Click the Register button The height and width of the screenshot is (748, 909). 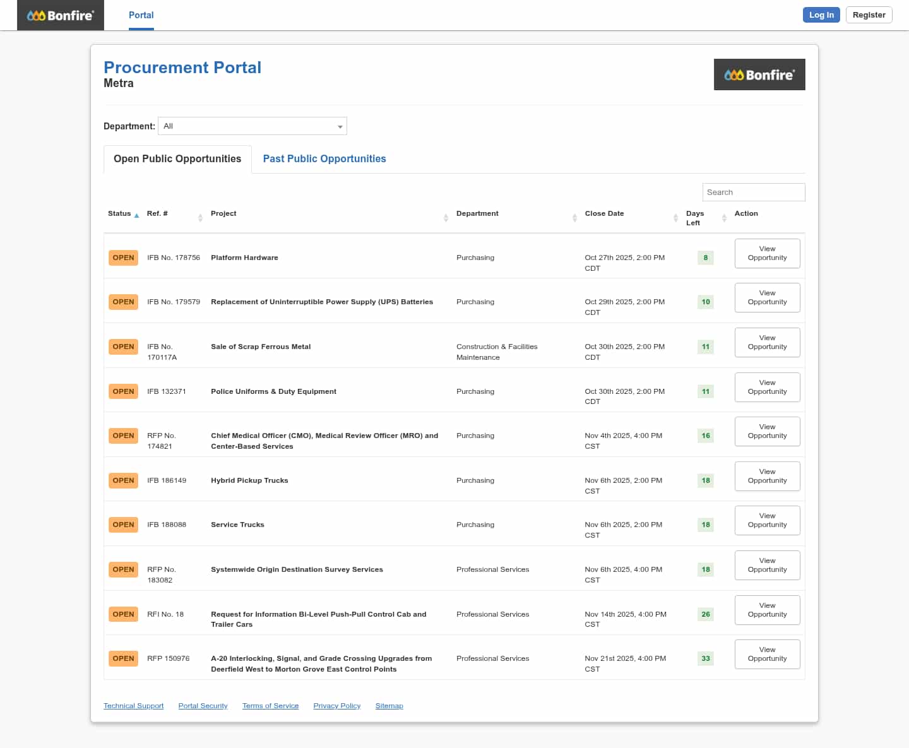coord(869,15)
